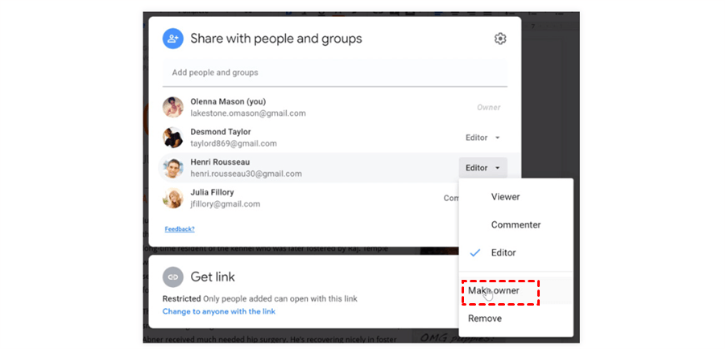The image size is (725, 349).
Task: Click the email jfillory@gmail.com
Action: coord(226,204)
